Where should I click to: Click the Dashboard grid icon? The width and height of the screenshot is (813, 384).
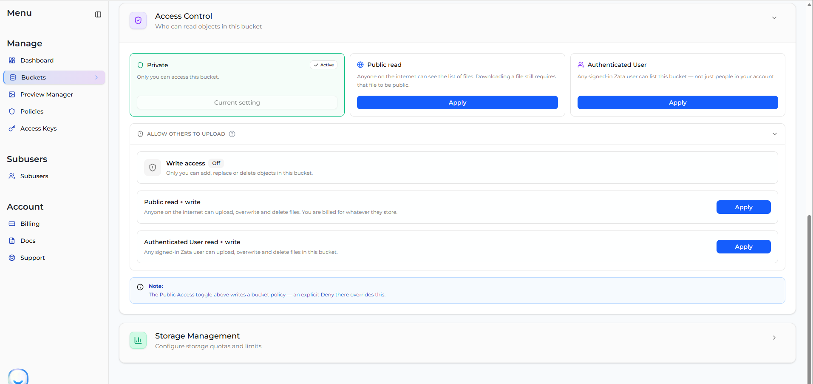pyautogui.click(x=12, y=60)
